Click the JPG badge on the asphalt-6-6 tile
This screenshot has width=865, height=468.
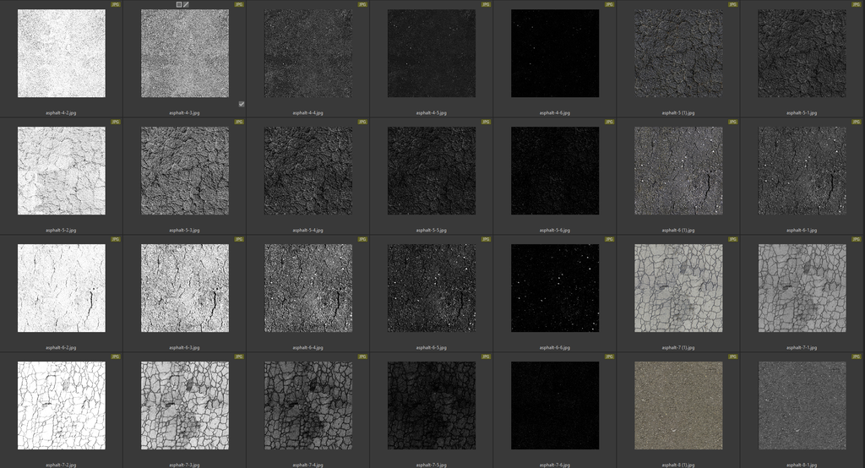click(x=609, y=239)
